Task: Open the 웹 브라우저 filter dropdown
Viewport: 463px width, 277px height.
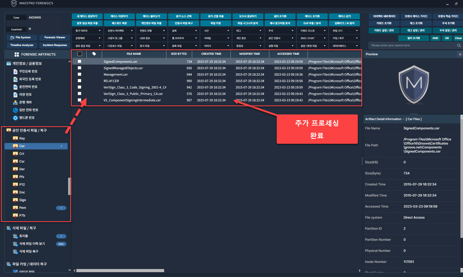Action: (184, 38)
